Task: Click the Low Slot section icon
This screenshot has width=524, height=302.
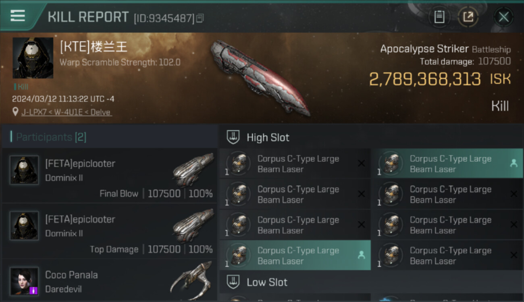Action: (x=233, y=282)
